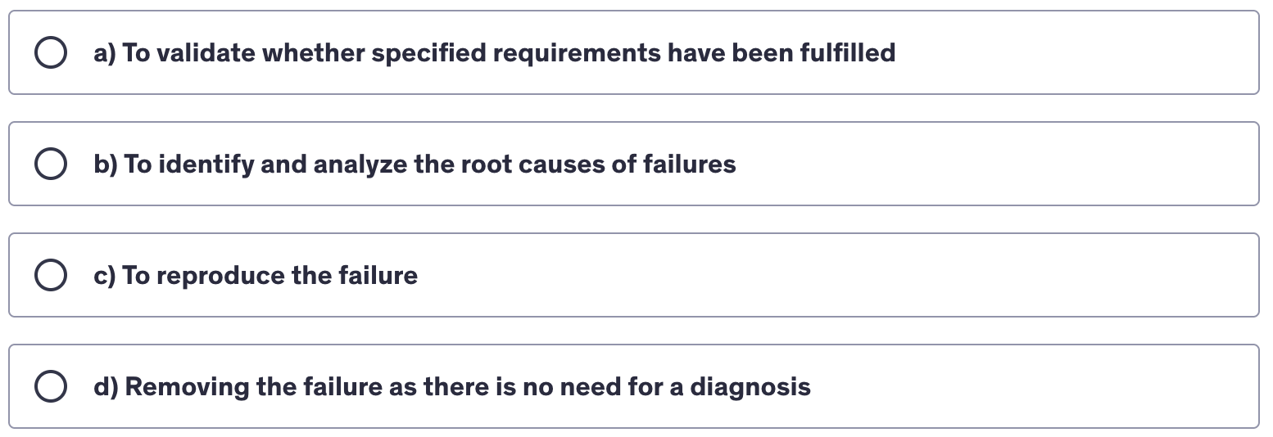Select radio button for option a

point(50,53)
